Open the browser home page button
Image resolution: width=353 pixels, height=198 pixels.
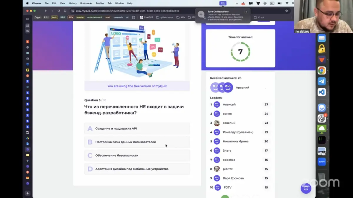point(65,11)
